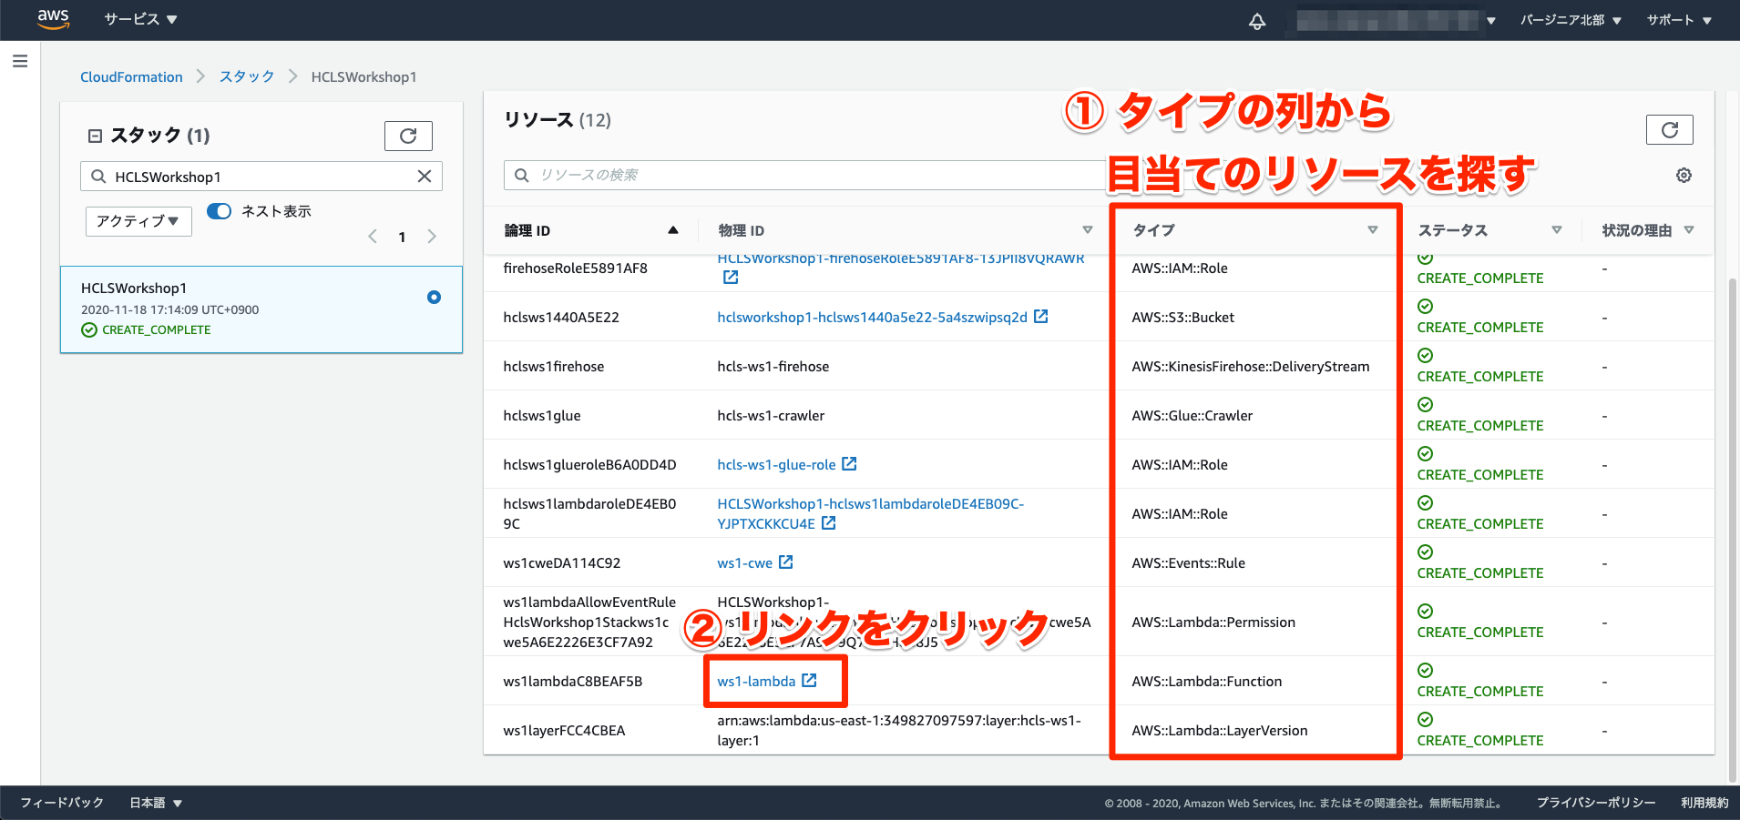Image resolution: width=1740 pixels, height=820 pixels.
Task: Select the HCLSWorkshop1 stack radio button
Action: pyautogui.click(x=434, y=297)
